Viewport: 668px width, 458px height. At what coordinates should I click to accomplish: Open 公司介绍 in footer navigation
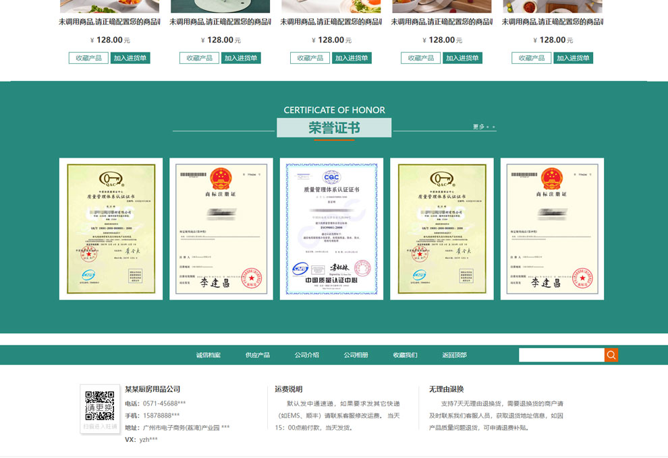tap(307, 355)
